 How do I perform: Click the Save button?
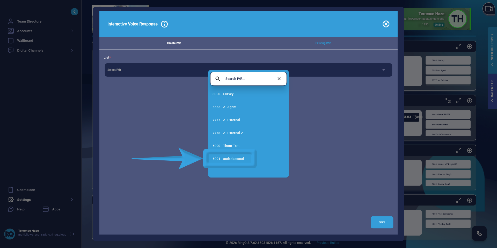(x=382, y=222)
